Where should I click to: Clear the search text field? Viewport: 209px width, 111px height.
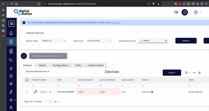166,41
